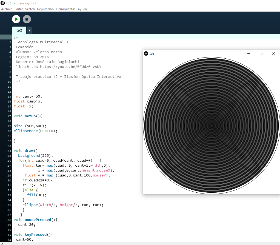This screenshot has width=280, height=245.
Task: Place cursor on the 'int cant= 50;' line
Action: (x=28, y=96)
